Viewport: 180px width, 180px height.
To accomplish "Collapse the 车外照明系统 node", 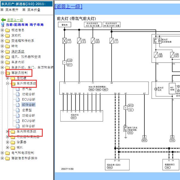I will 7,83.
